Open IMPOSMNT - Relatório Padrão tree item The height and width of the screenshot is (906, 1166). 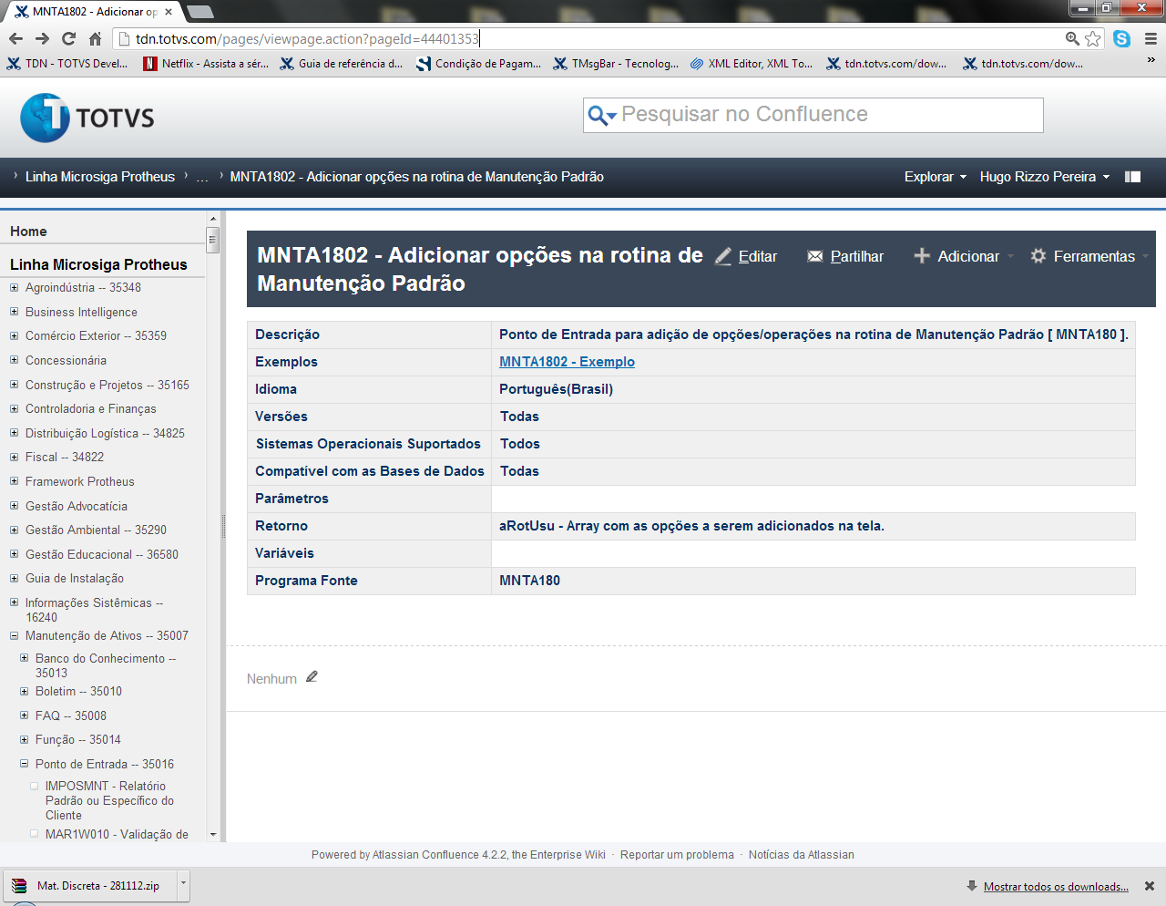pyautogui.click(x=109, y=800)
